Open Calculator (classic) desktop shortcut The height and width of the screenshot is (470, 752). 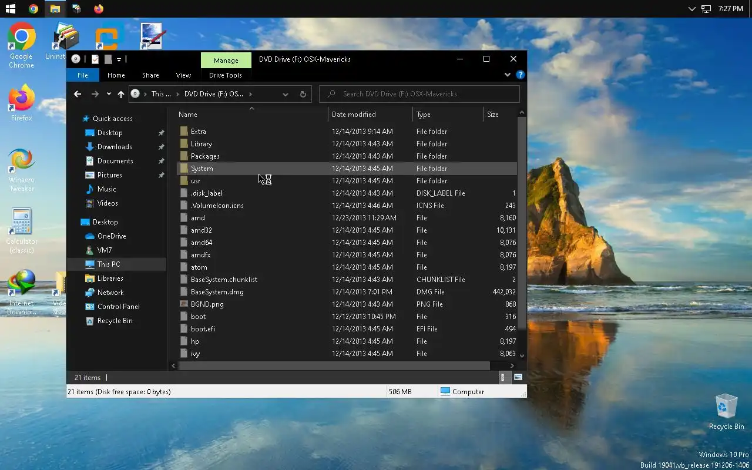(22, 231)
